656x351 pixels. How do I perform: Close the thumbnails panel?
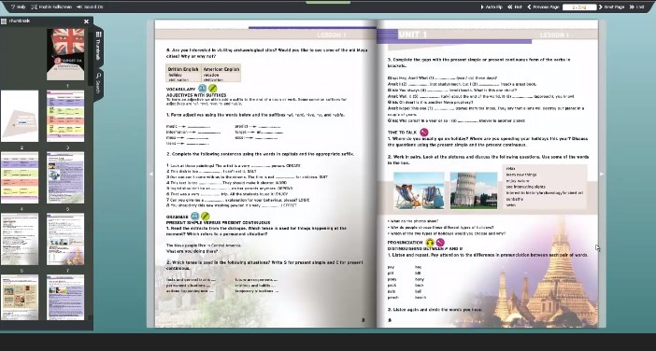coord(86,21)
